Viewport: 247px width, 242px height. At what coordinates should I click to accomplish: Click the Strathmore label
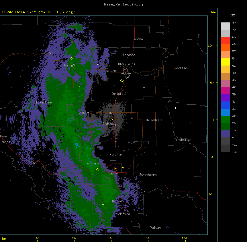pos(148,175)
